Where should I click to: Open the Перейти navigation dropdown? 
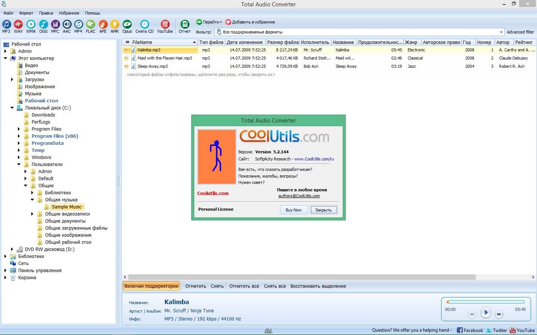click(209, 22)
